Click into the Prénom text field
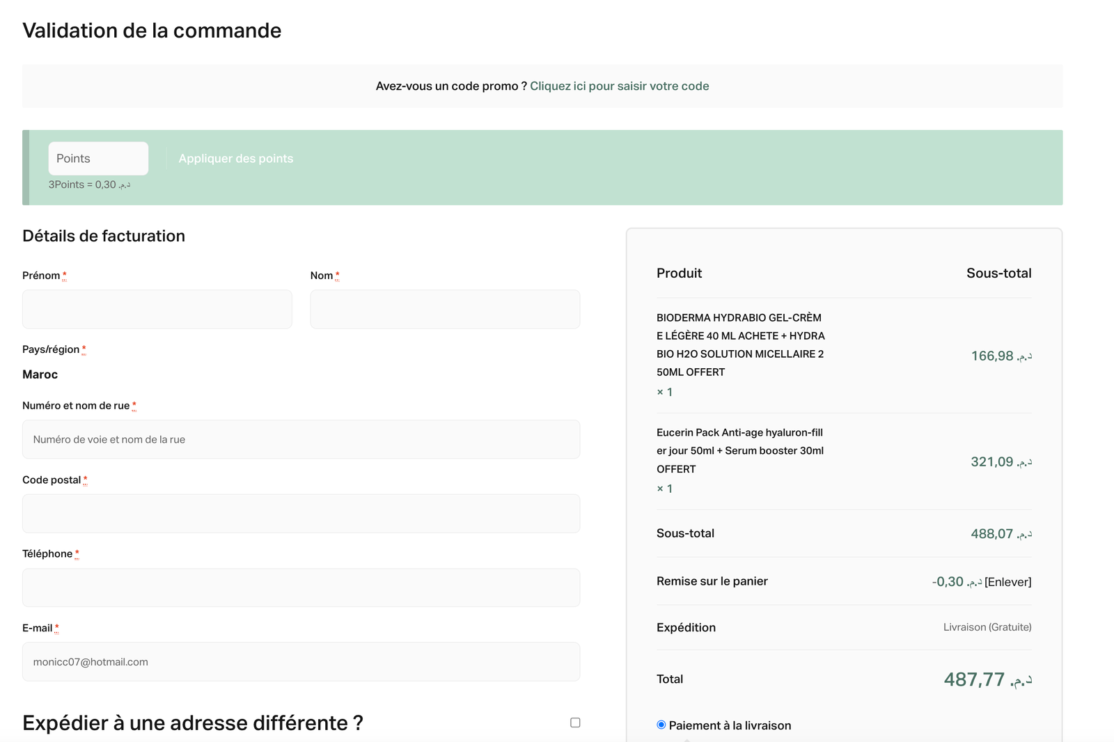This screenshot has height=742, width=1114. point(157,309)
